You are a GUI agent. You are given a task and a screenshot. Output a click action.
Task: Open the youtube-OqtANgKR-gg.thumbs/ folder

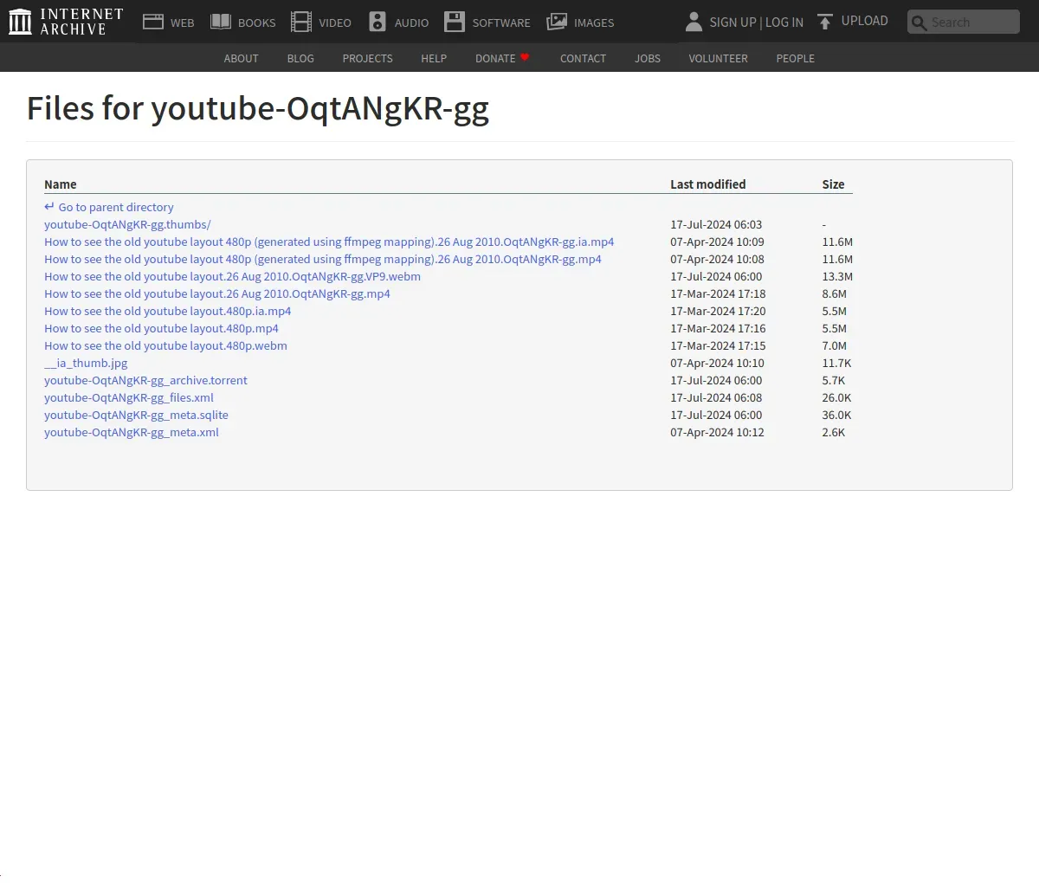tap(127, 224)
